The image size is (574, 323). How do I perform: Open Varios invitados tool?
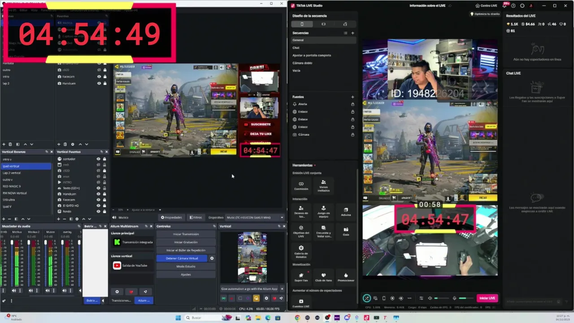click(323, 185)
